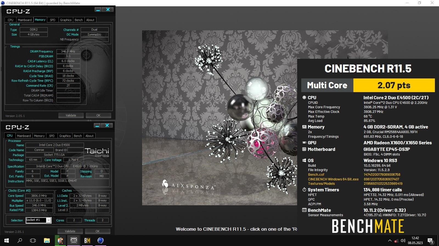Viewport: 439px width, 246px height.
Task: Open SPD tab in lower CPU-Z window
Action: [x=52, y=136]
